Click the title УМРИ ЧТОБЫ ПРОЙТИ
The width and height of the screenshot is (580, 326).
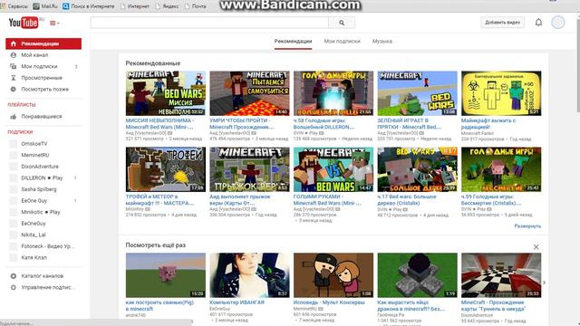241,124
